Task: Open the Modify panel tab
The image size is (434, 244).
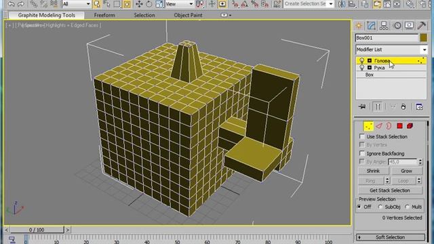Action: pos(371,26)
